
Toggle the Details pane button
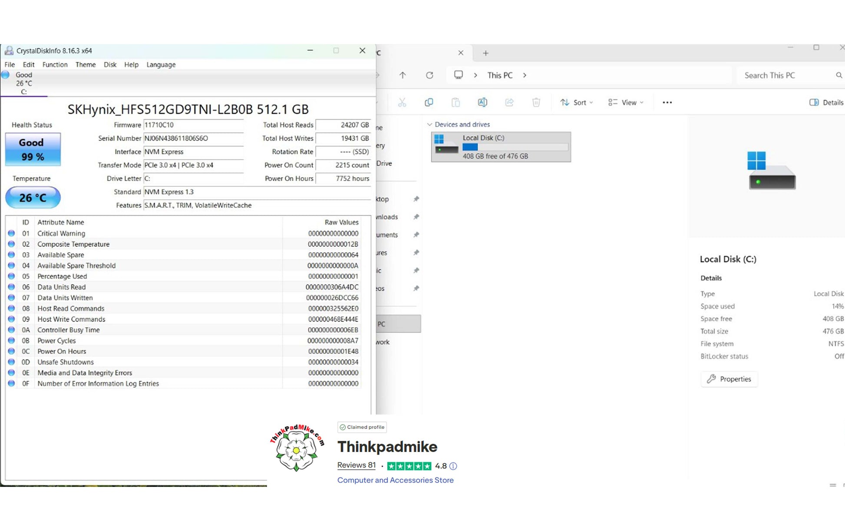826,102
